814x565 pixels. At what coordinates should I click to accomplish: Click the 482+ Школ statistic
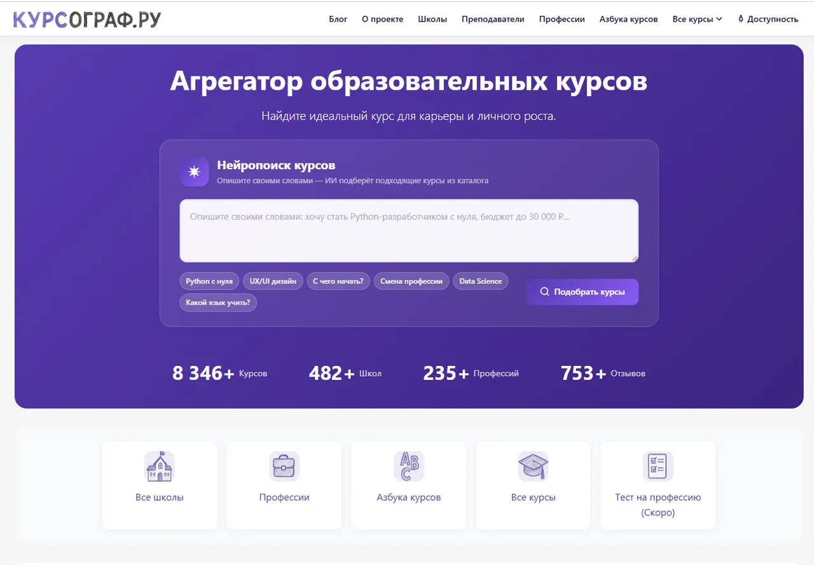click(345, 373)
